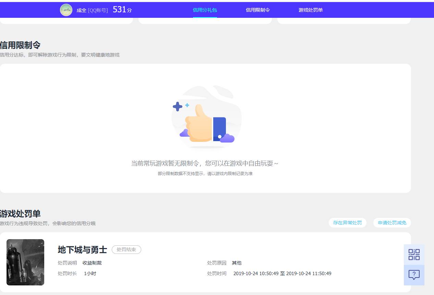This screenshot has width=434, height=295.
Task: Click the username 成全 in the header
Action: [81, 10]
